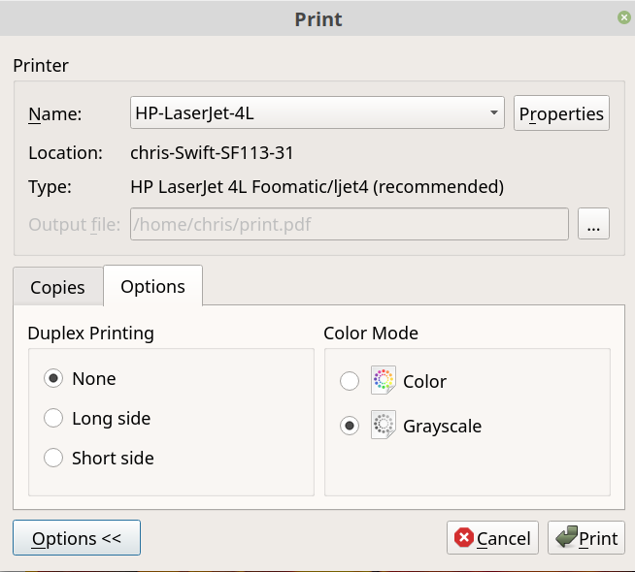
Task: Open the printer Name dropdown
Action: 317,113
